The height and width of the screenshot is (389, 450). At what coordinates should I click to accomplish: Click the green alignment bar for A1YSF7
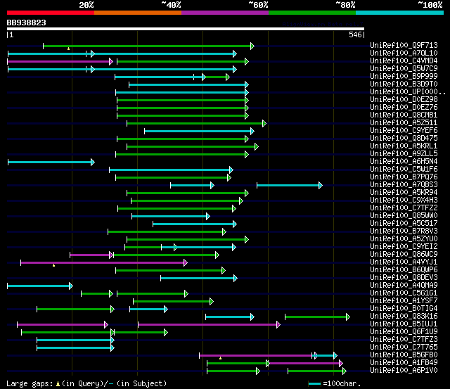(x=174, y=302)
